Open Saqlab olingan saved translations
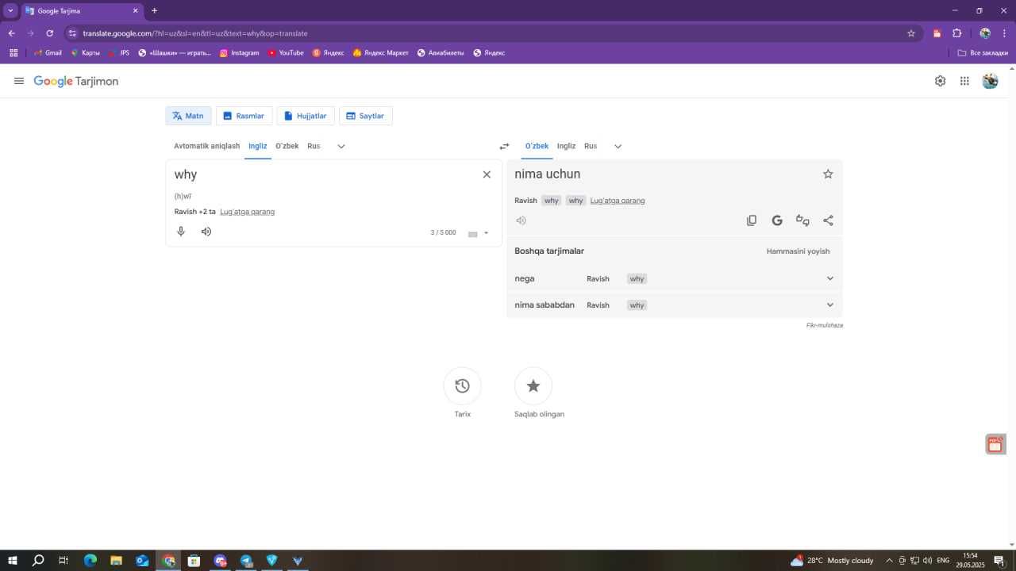1016x571 pixels. pos(533,386)
